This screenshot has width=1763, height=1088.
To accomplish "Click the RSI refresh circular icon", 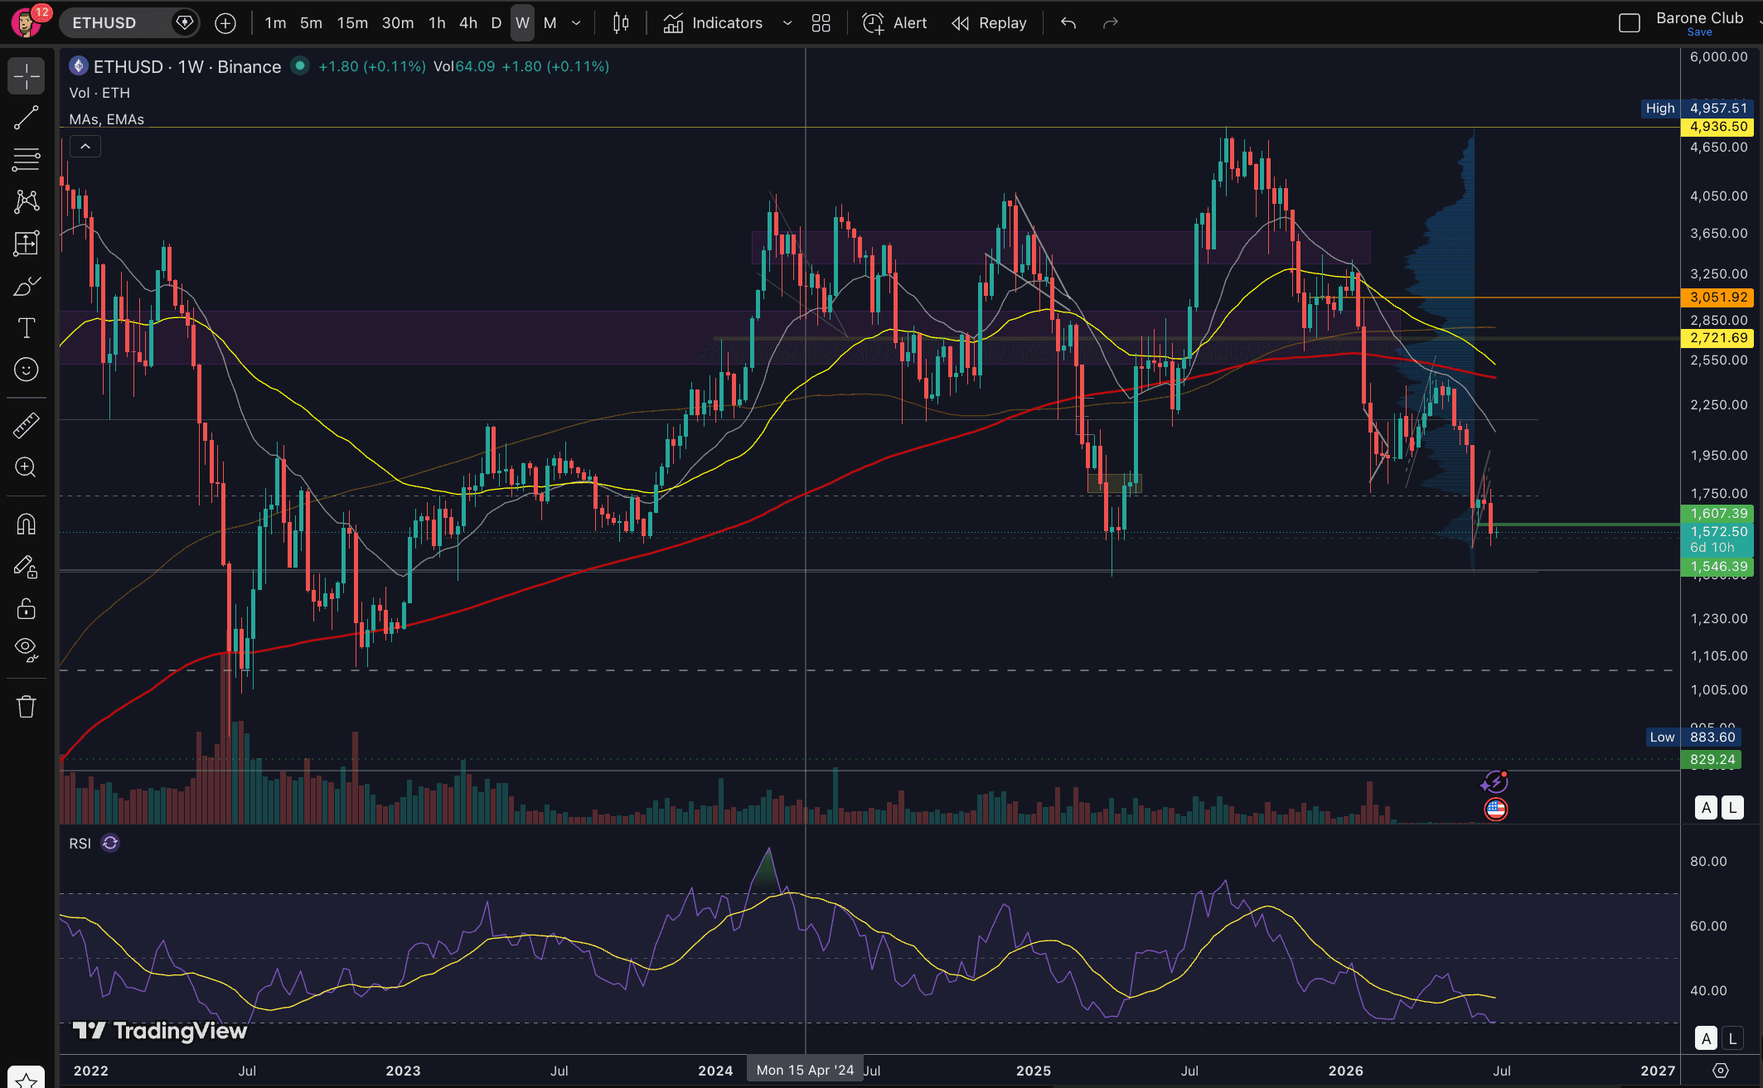I will click(110, 843).
